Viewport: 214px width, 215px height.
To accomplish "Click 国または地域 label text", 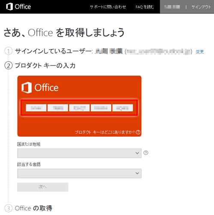I will pyautogui.click(x=29, y=144).
